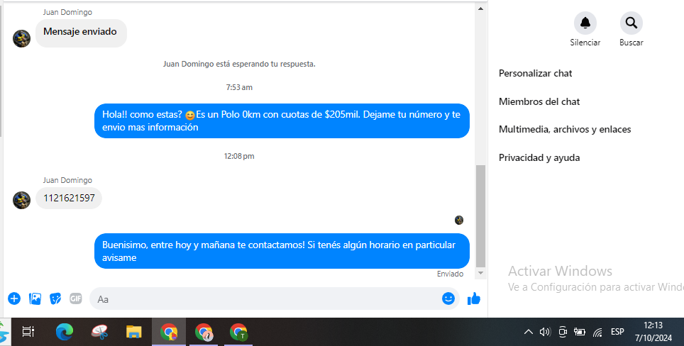Click Juan Domingo's avatar beside phone number

coord(21,200)
